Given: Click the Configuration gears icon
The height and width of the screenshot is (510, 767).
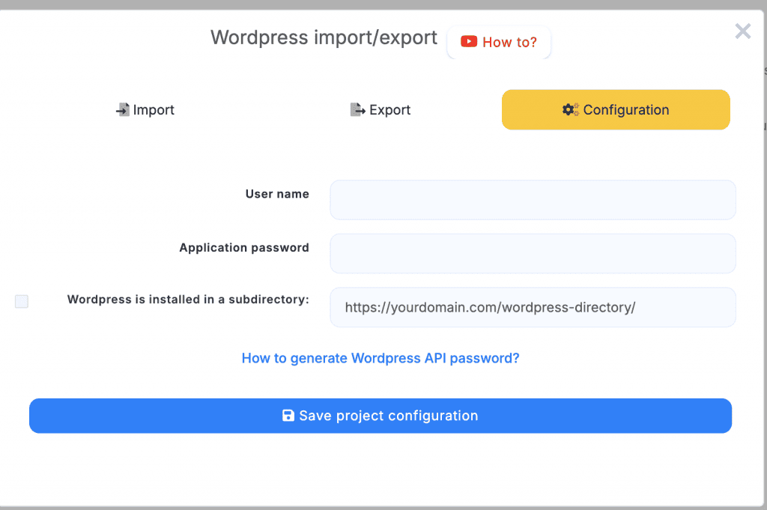Looking at the screenshot, I should point(570,109).
